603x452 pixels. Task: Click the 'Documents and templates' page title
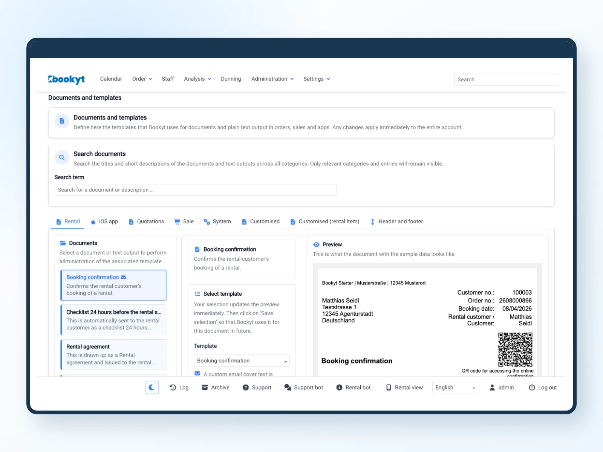tap(85, 98)
